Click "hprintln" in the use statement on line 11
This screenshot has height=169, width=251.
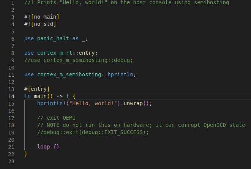coord(120,74)
